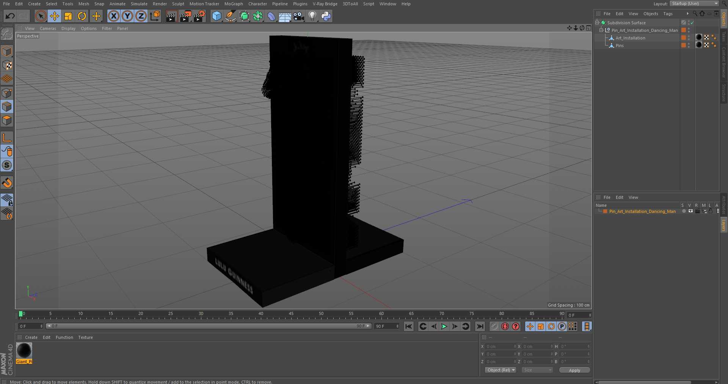Select the Move tool in top toolbar
The height and width of the screenshot is (384, 728).
55,16
